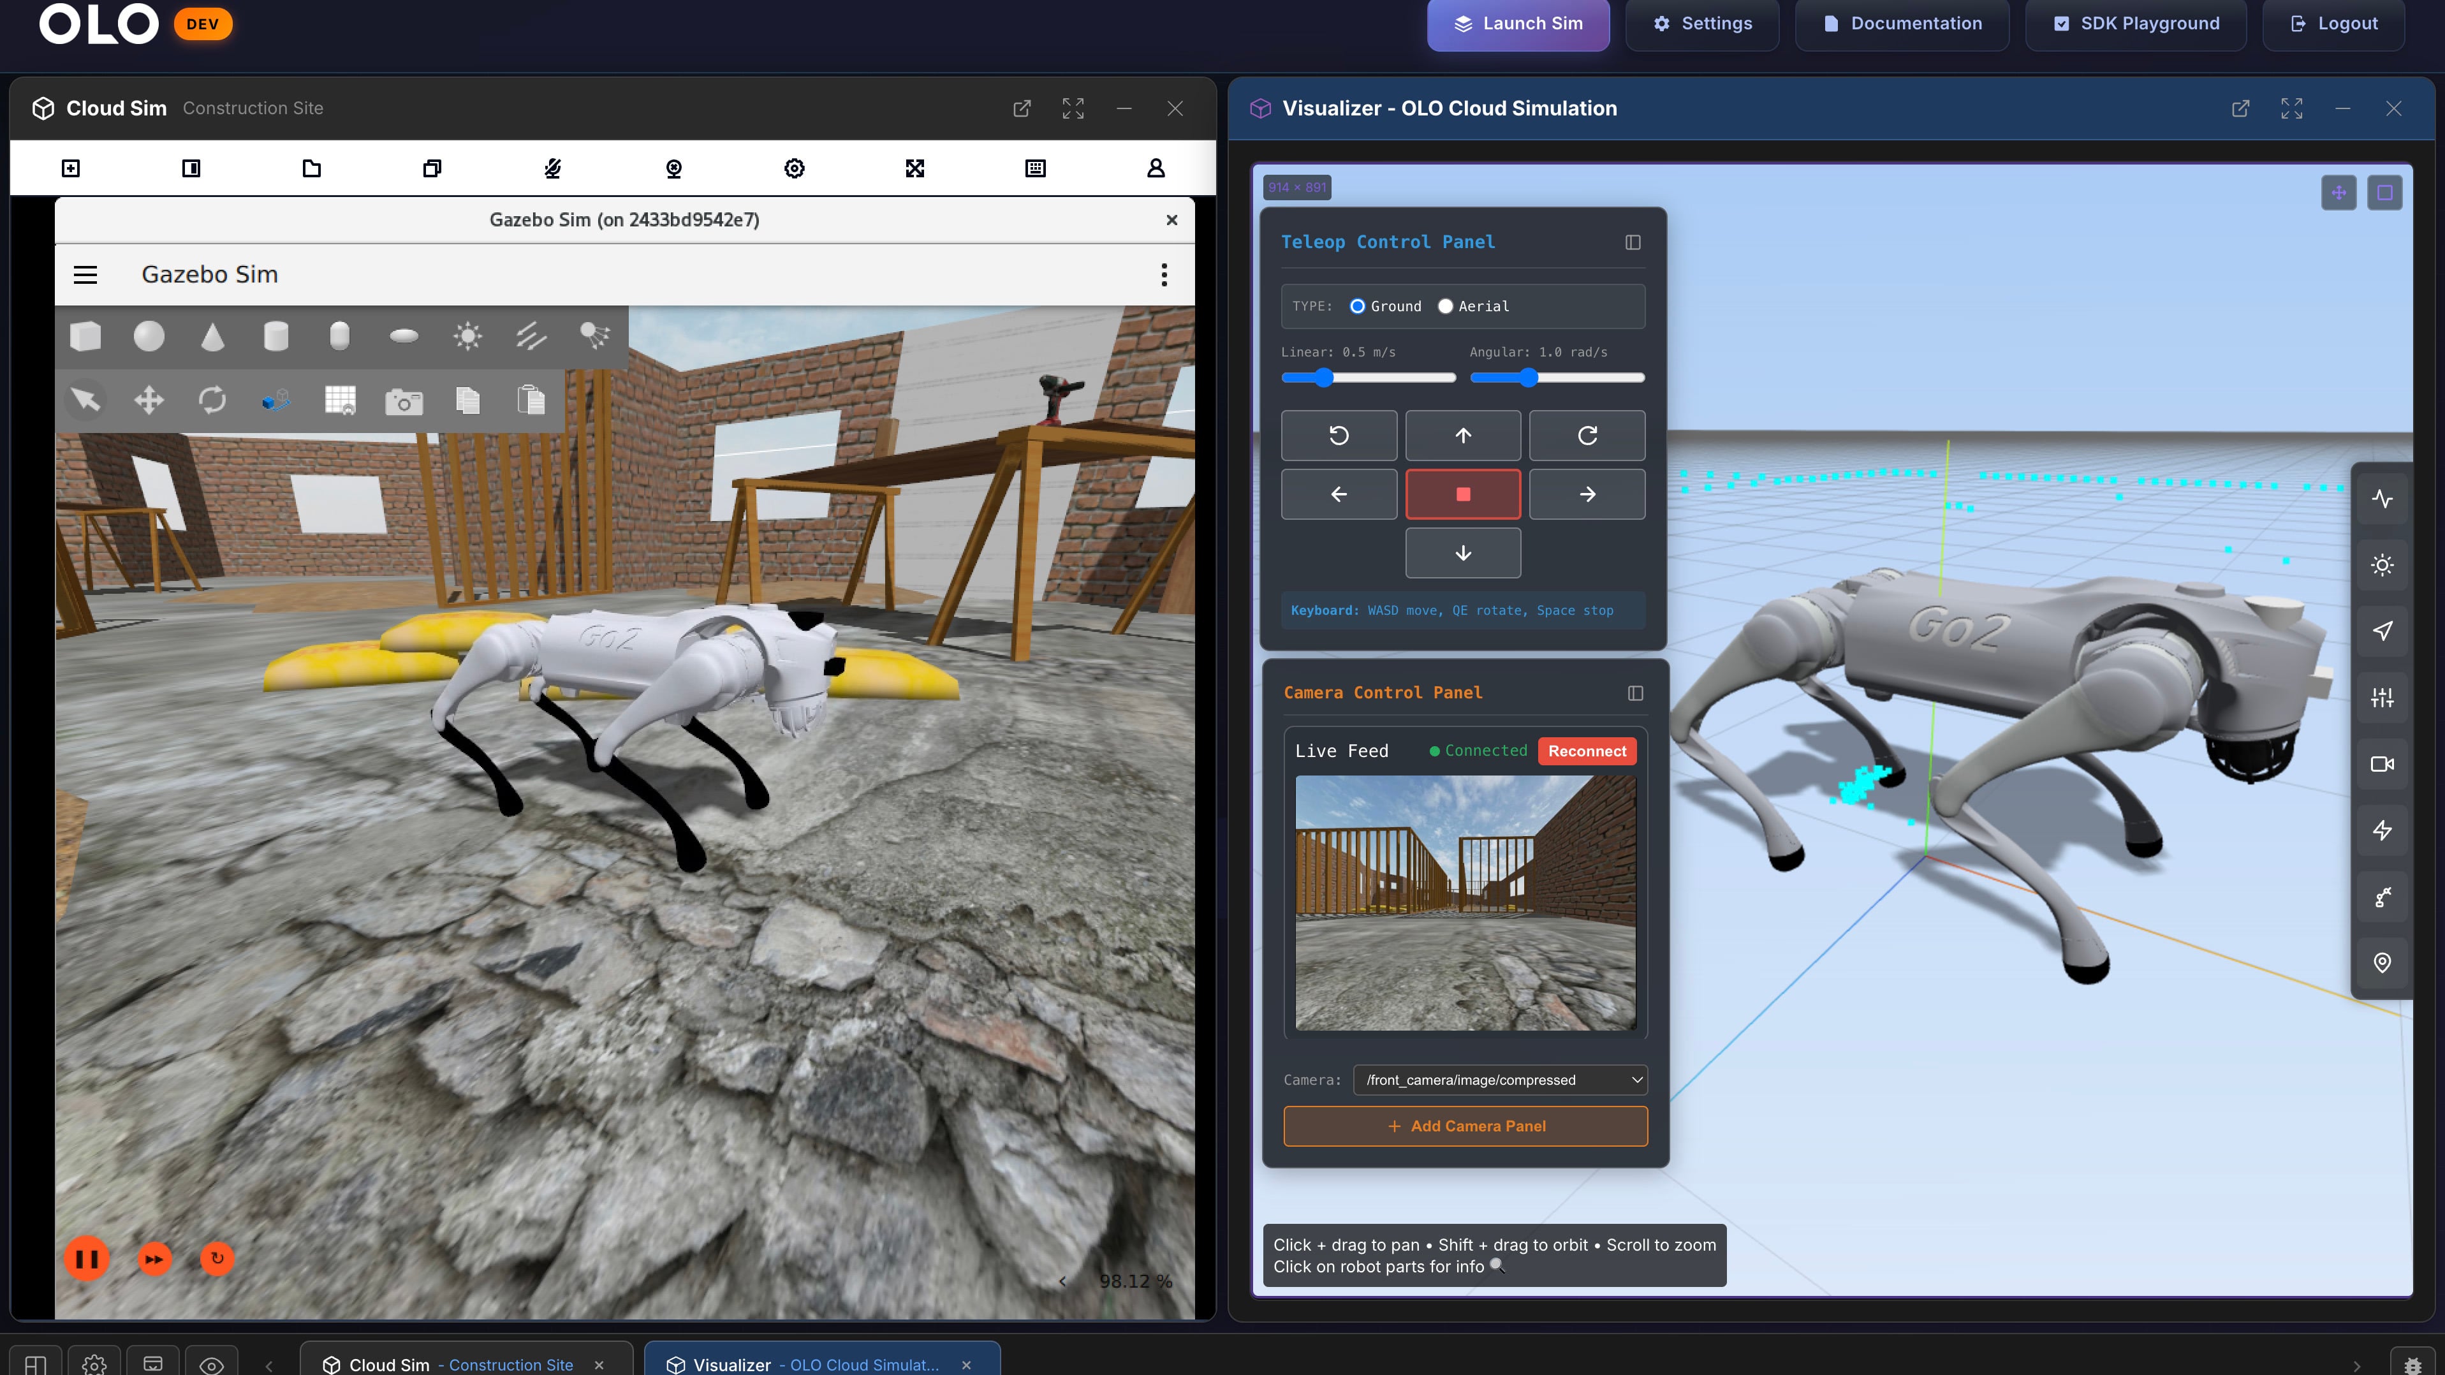This screenshot has height=1375, width=2445.
Task: Insert a cylinder shape in Gazebo
Action: point(276,336)
